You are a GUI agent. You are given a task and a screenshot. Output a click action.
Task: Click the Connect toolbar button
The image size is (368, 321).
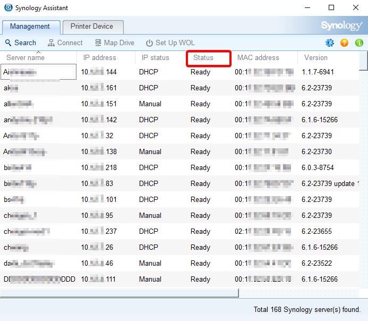tap(65, 43)
